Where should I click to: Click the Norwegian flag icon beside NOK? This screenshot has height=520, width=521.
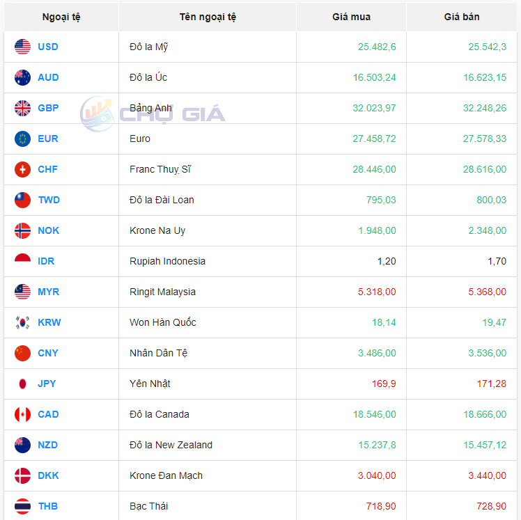(x=22, y=230)
